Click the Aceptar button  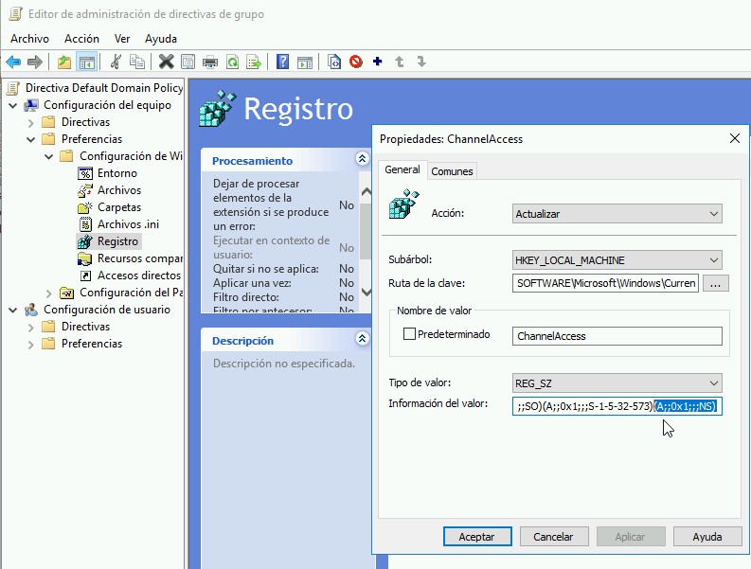click(477, 537)
